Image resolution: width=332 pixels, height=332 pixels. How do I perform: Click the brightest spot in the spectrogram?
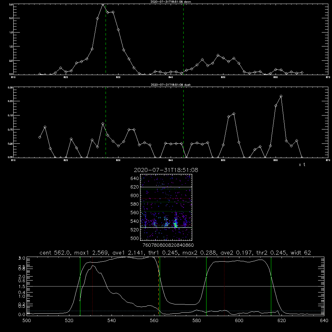(176, 225)
